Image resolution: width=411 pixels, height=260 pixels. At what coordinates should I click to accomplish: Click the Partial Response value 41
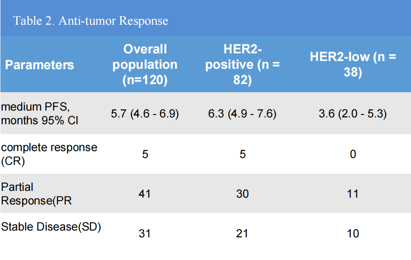145,194
